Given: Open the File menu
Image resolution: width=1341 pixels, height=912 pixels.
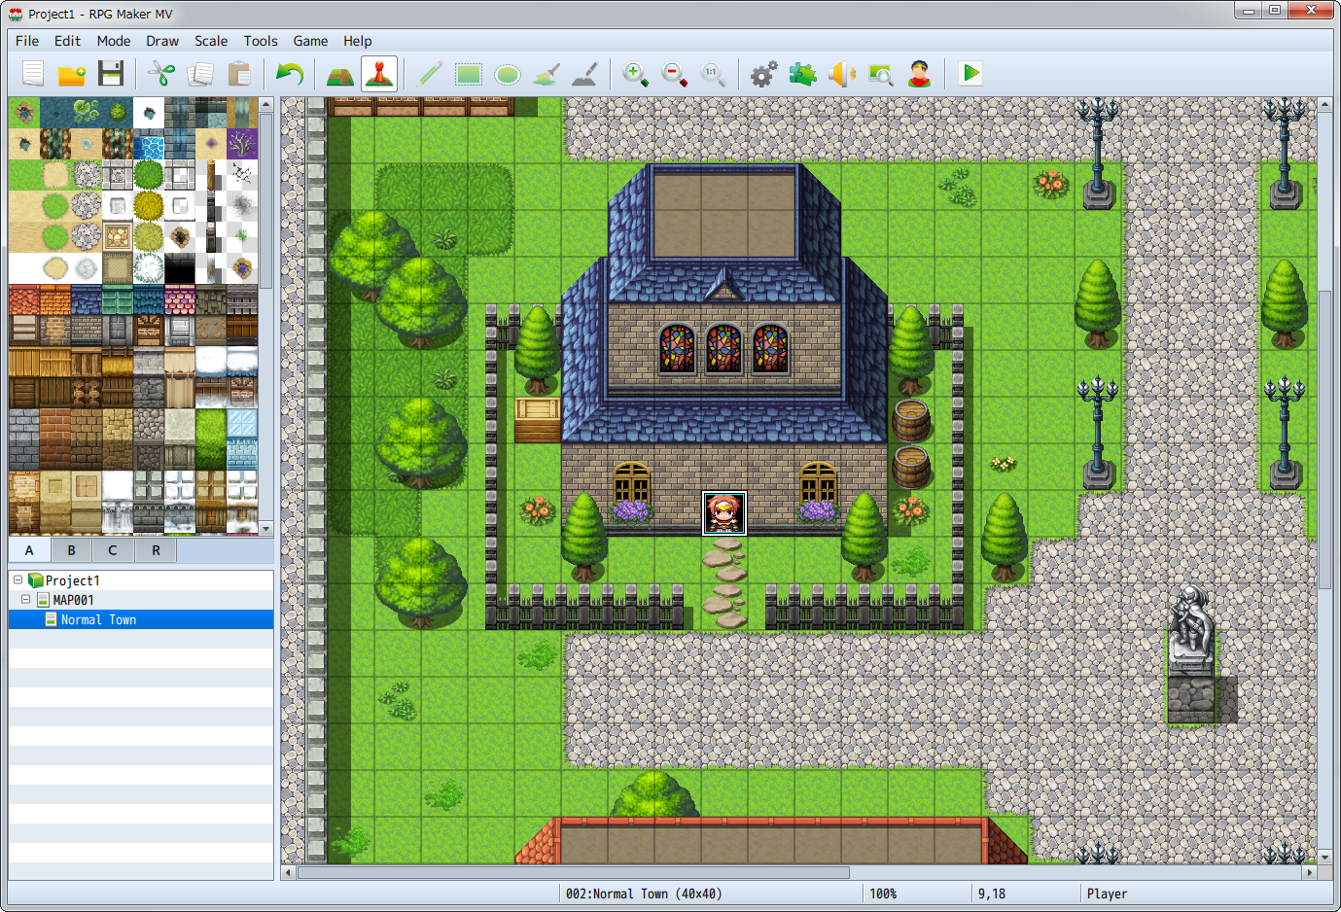Looking at the screenshot, I should pos(27,41).
